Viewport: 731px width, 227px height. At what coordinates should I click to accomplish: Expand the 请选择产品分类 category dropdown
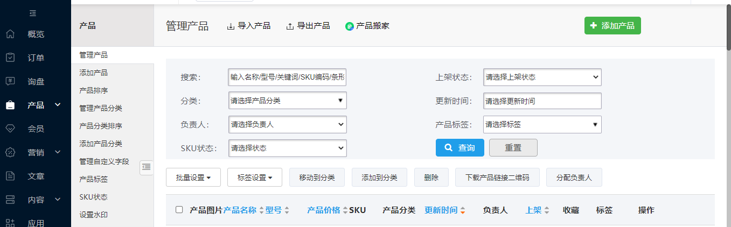(287, 101)
